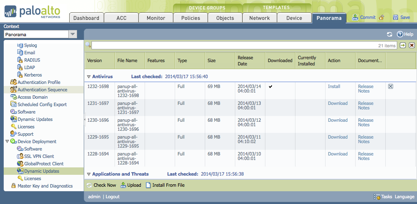Viewport: 417px width, 204px height.
Task: Download antivirus version 1230-1696
Action: point(338,120)
